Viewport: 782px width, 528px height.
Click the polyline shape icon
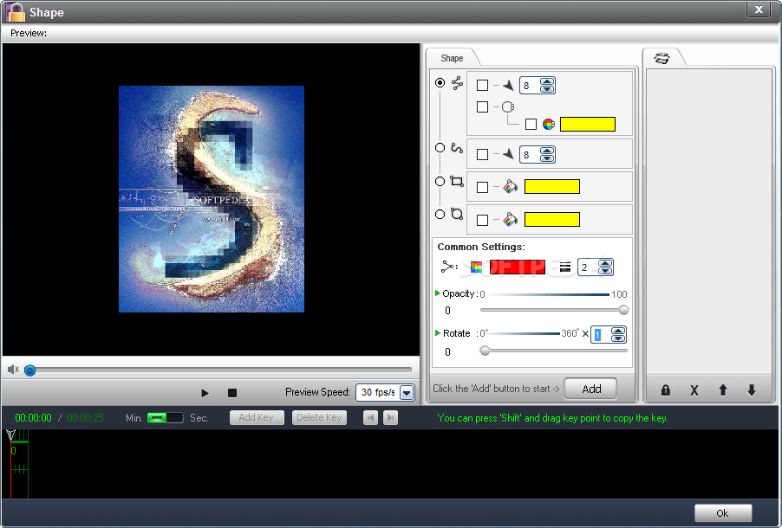pyautogui.click(x=458, y=83)
